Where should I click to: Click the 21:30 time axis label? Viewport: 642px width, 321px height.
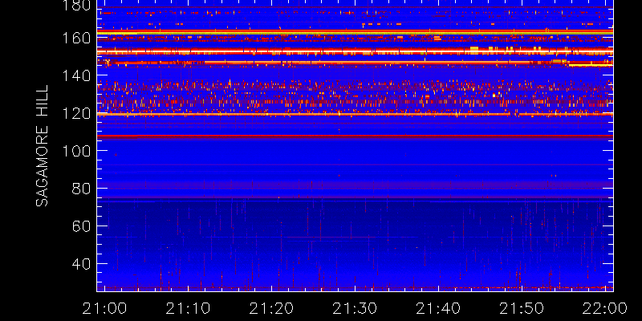(355, 308)
